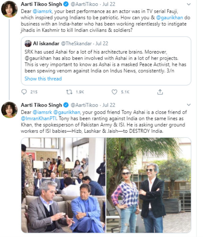Click Aarti Tikoo Singh's avatar on first tweet
This screenshot has width=203, height=237.
pos(9,9)
